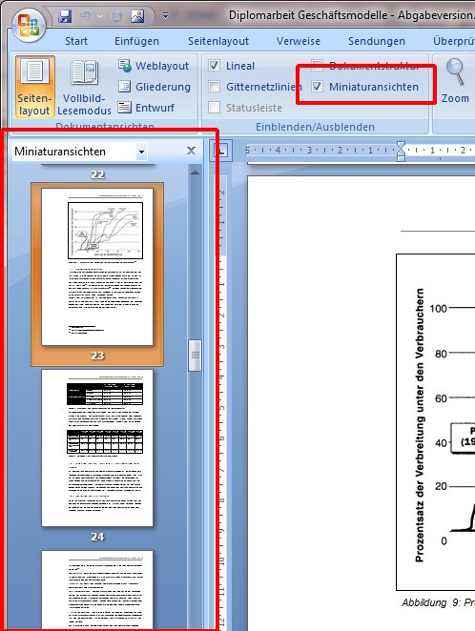This screenshot has width=475, height=631.
Task: Switch to Vollbild-Lesemodus view
Action: coord(84,87)
